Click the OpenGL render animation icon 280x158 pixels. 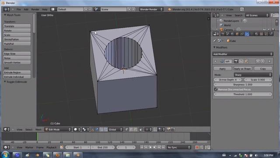[172, 129]
